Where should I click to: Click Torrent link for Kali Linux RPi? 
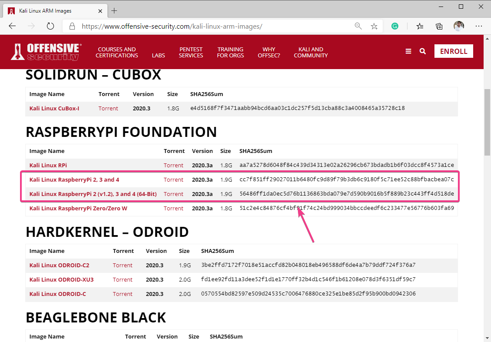point(173,166)
